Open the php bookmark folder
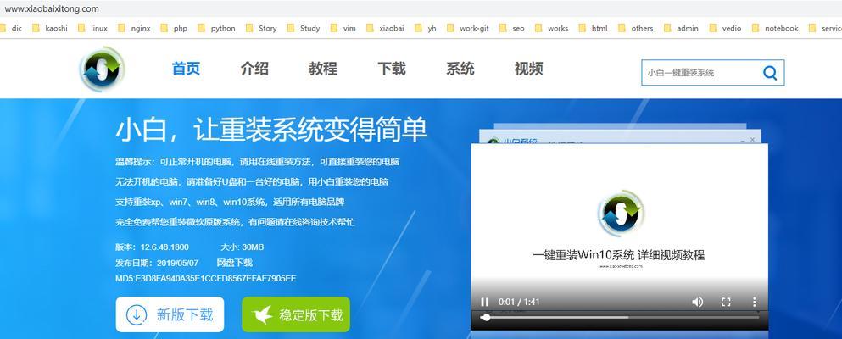This screenshot has height=339, width=842. [174, 28]
